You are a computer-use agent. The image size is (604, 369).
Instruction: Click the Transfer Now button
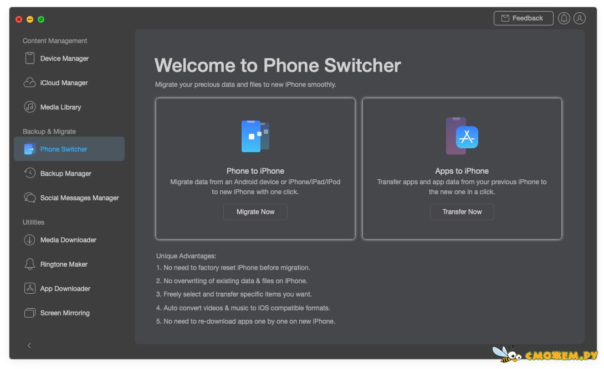coord(462,212)
